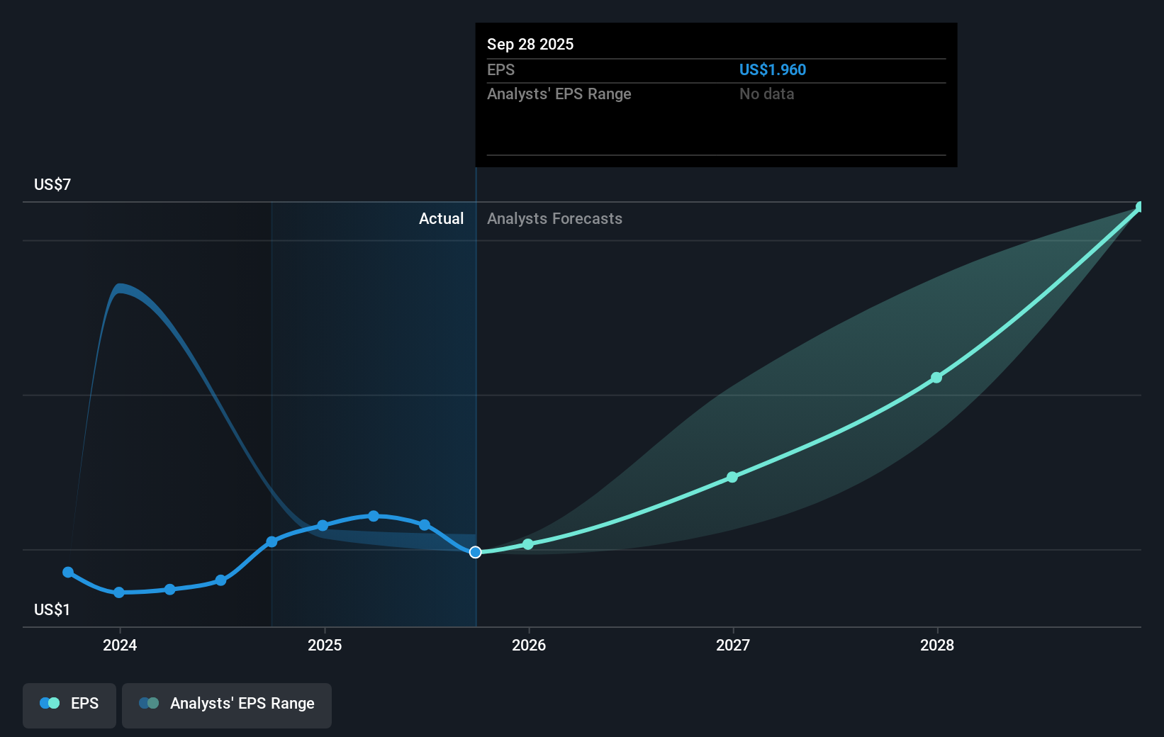Screen dimensions: 1164x737
Task: Click the EPS point at start of shaded region
Action: click(272, 541)
